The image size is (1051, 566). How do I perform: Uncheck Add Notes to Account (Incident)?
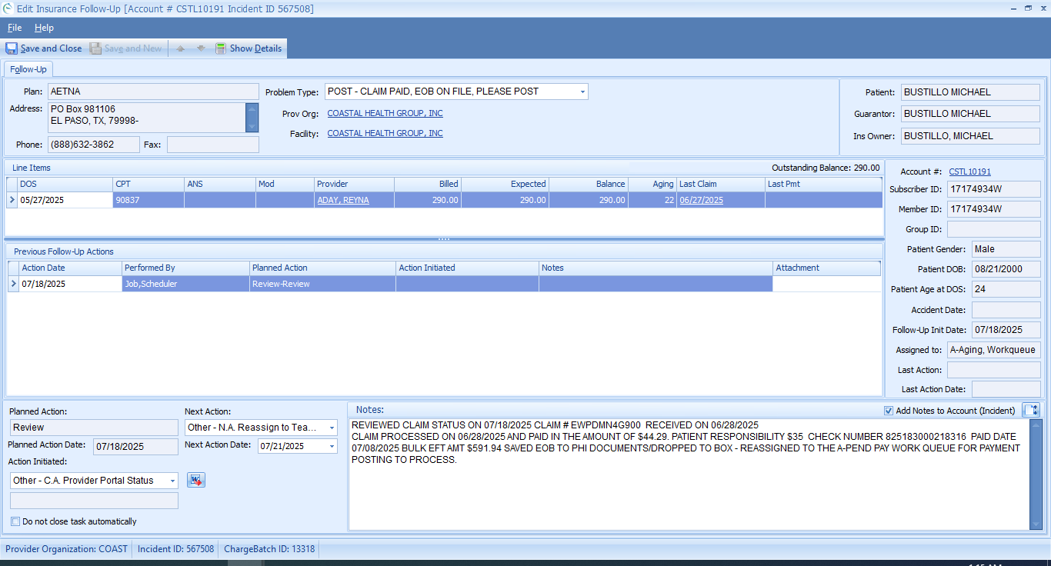(889, 411)
